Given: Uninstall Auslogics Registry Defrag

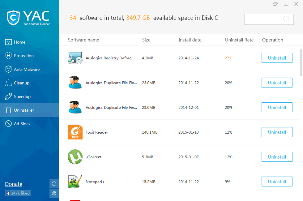Looking at the screenshot, I should (277, 58).
